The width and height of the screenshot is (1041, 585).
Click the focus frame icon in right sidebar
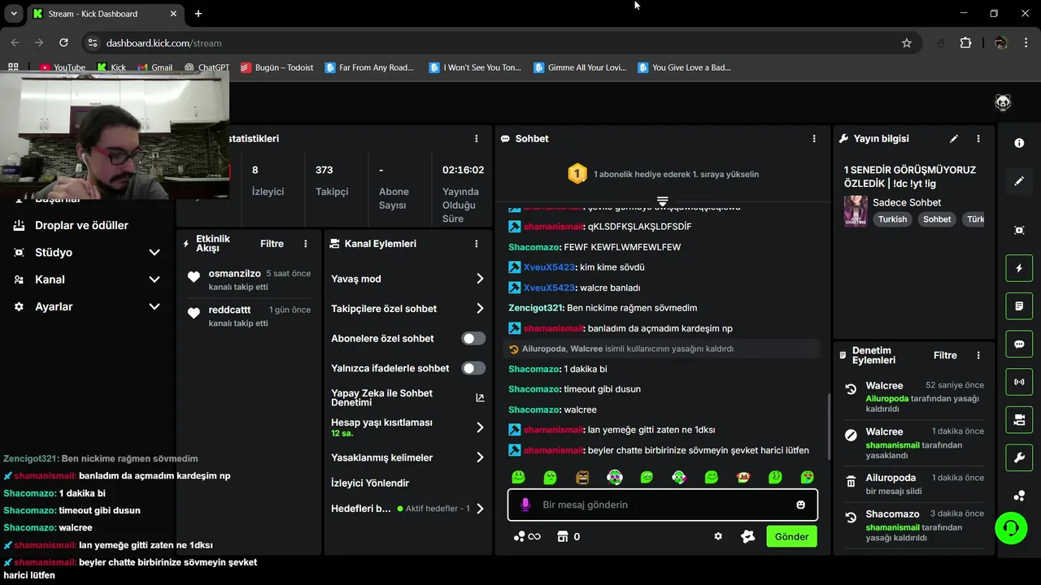1019,230
